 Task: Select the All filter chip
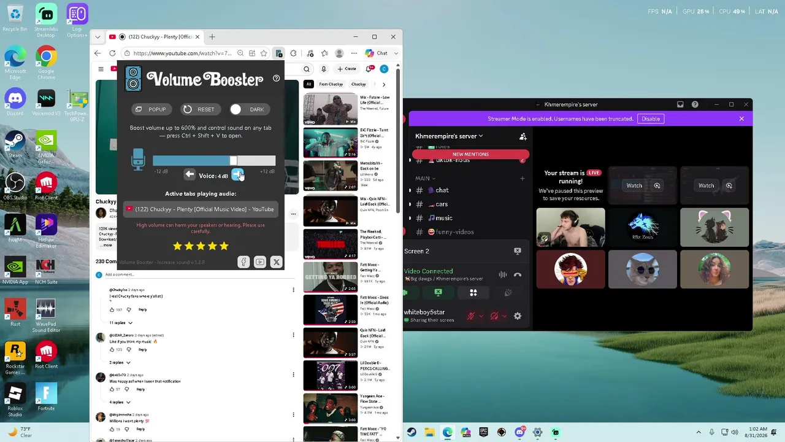coord(308,84)
